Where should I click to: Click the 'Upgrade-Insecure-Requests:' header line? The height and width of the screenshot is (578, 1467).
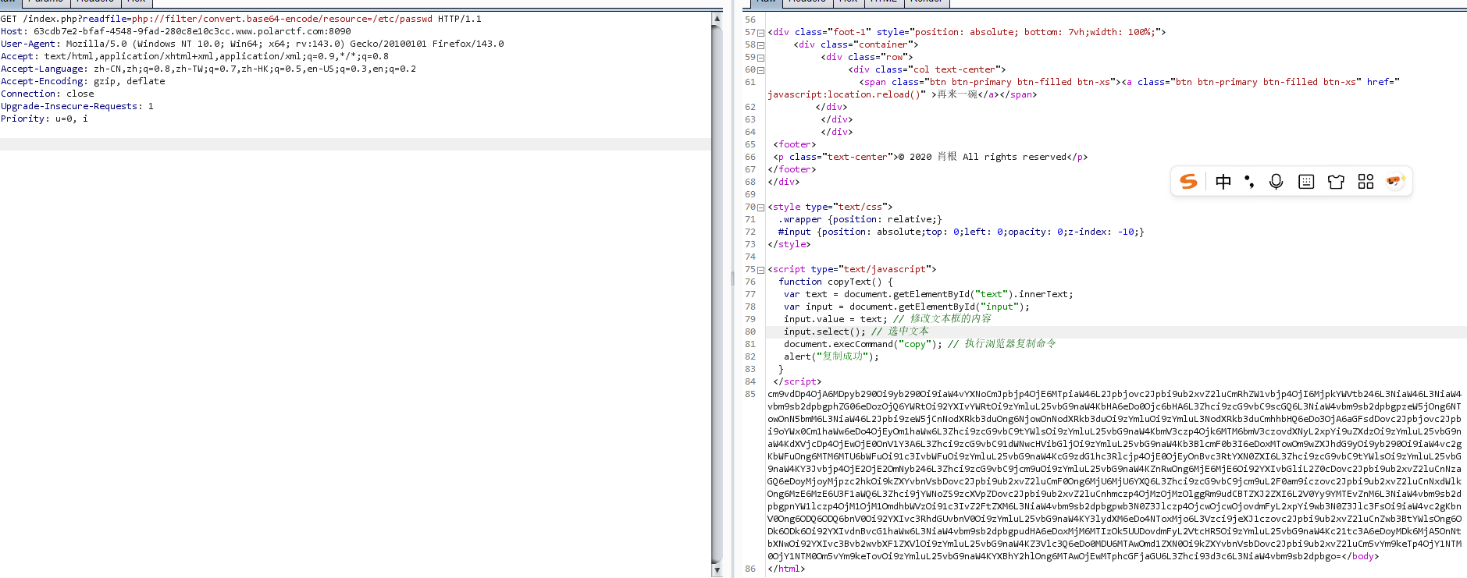point(77,106)
